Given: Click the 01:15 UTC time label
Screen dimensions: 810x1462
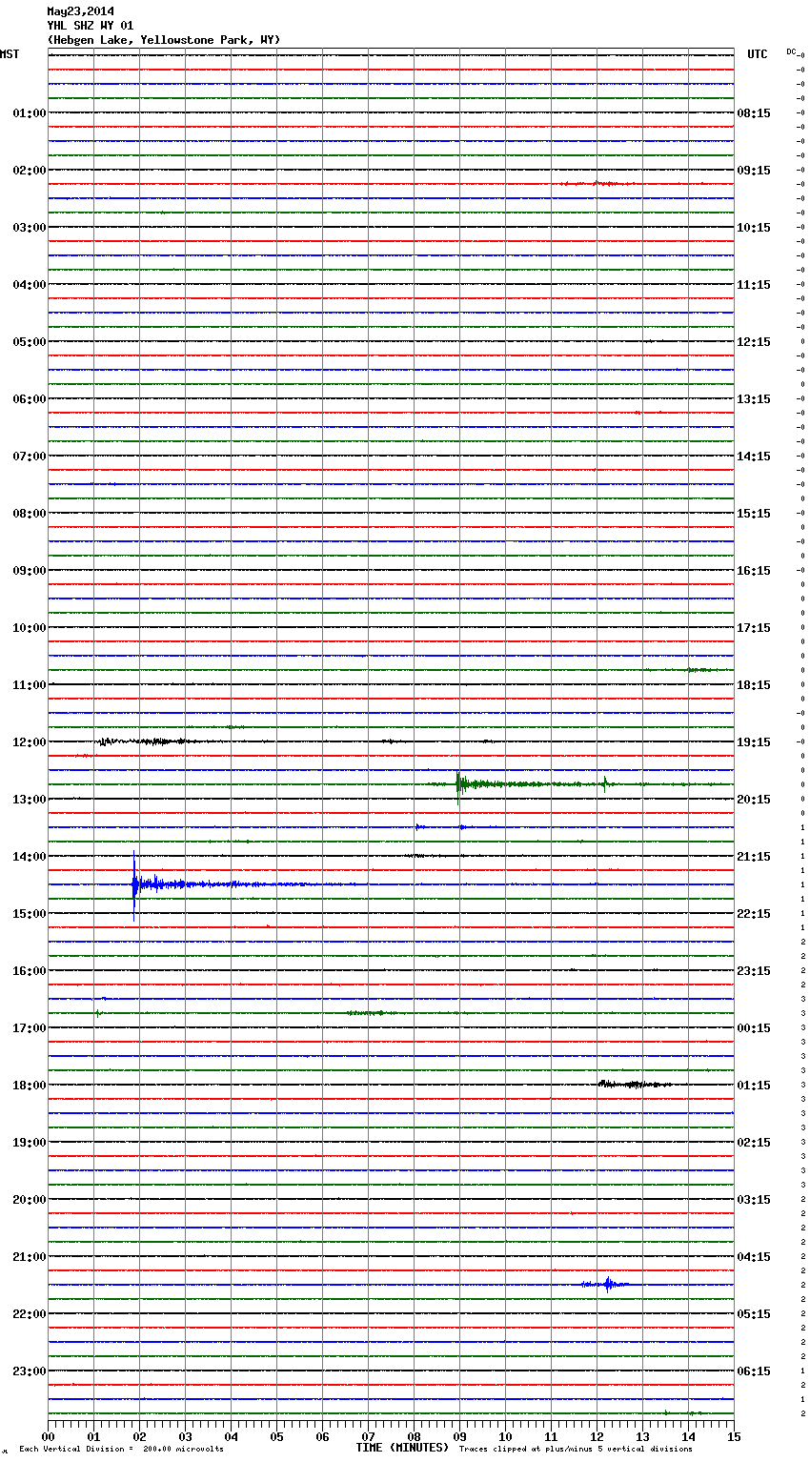Looking at the screenshot, I should click(x=754, y=1086).
